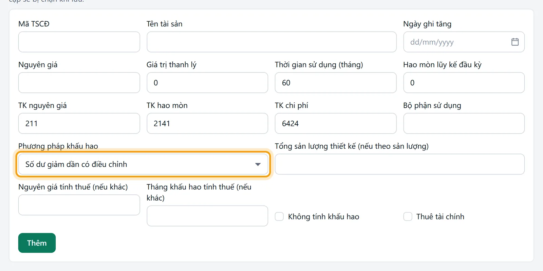The height and width of the screenshot is (271, 543).
Task: Focus the Mã TSCĐ input field
Action: [x=79, y=42]
